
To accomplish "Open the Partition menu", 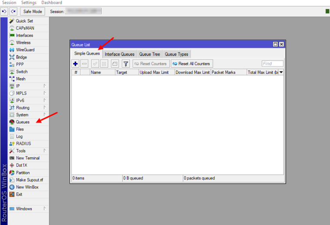I will coord(28,172).
